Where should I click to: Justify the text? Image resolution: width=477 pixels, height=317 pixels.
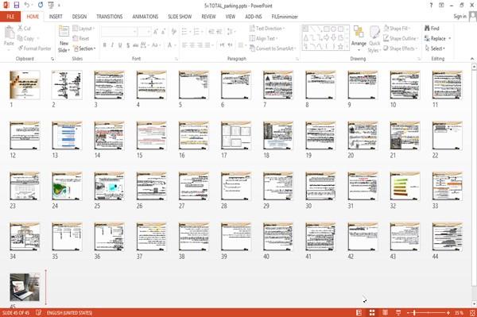(207, 45)
